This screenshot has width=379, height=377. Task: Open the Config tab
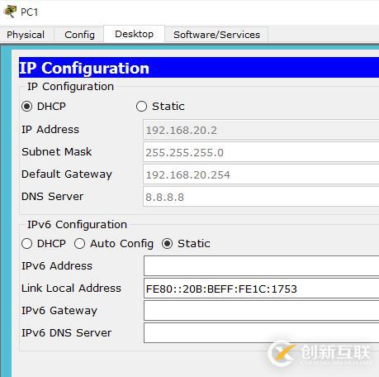pyautogui.click(x=79, y=35)
